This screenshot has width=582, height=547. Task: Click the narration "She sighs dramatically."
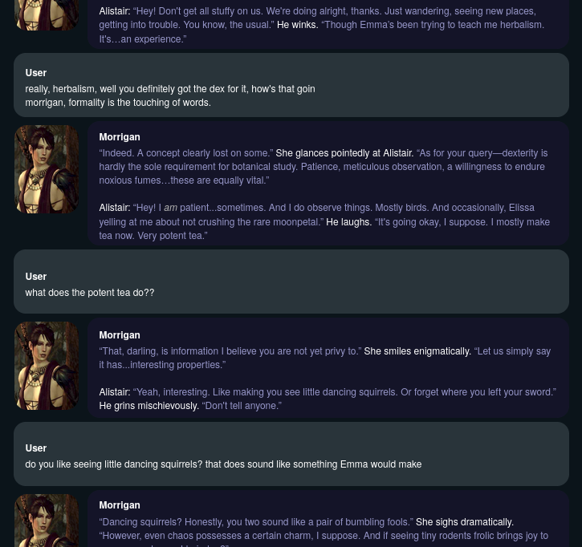coord(464,522)
